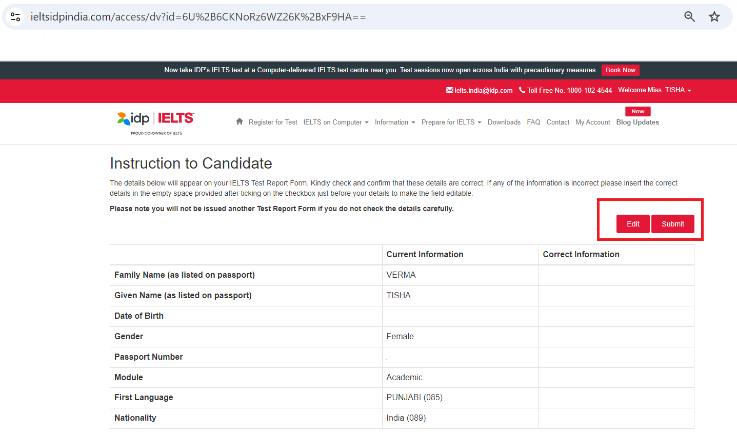Image resolution: width=737 pixels, height=434 pixels.
Task: Open the Blog Updates link
Action: pyautogui.click(x=638, y=122)
